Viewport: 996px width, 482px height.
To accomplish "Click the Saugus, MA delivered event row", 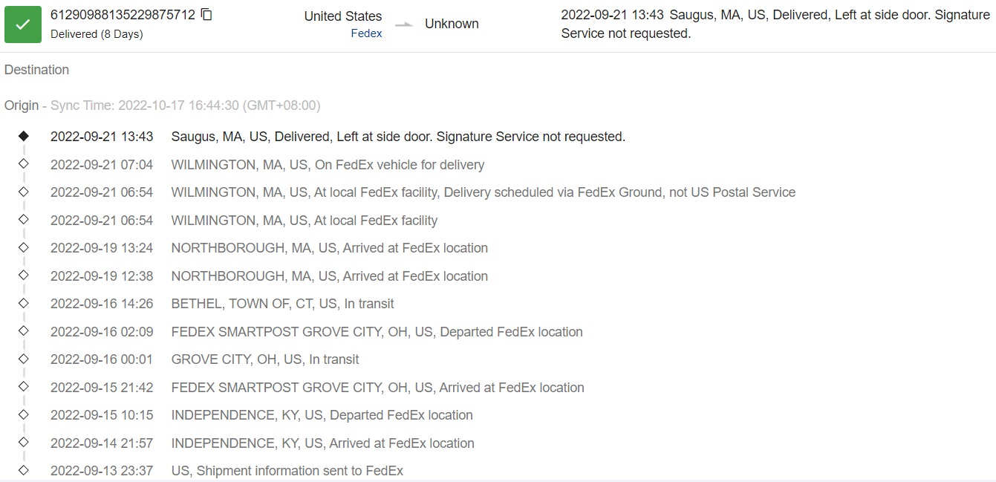I will [398, 137].
